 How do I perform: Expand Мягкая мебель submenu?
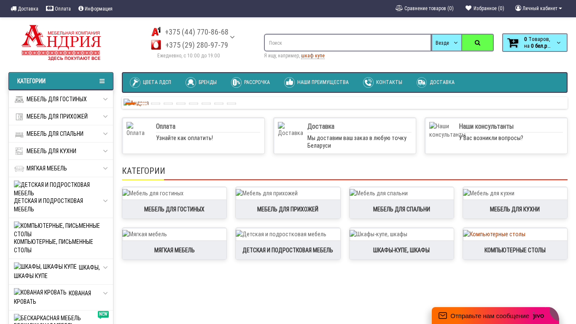click(105, 168)
